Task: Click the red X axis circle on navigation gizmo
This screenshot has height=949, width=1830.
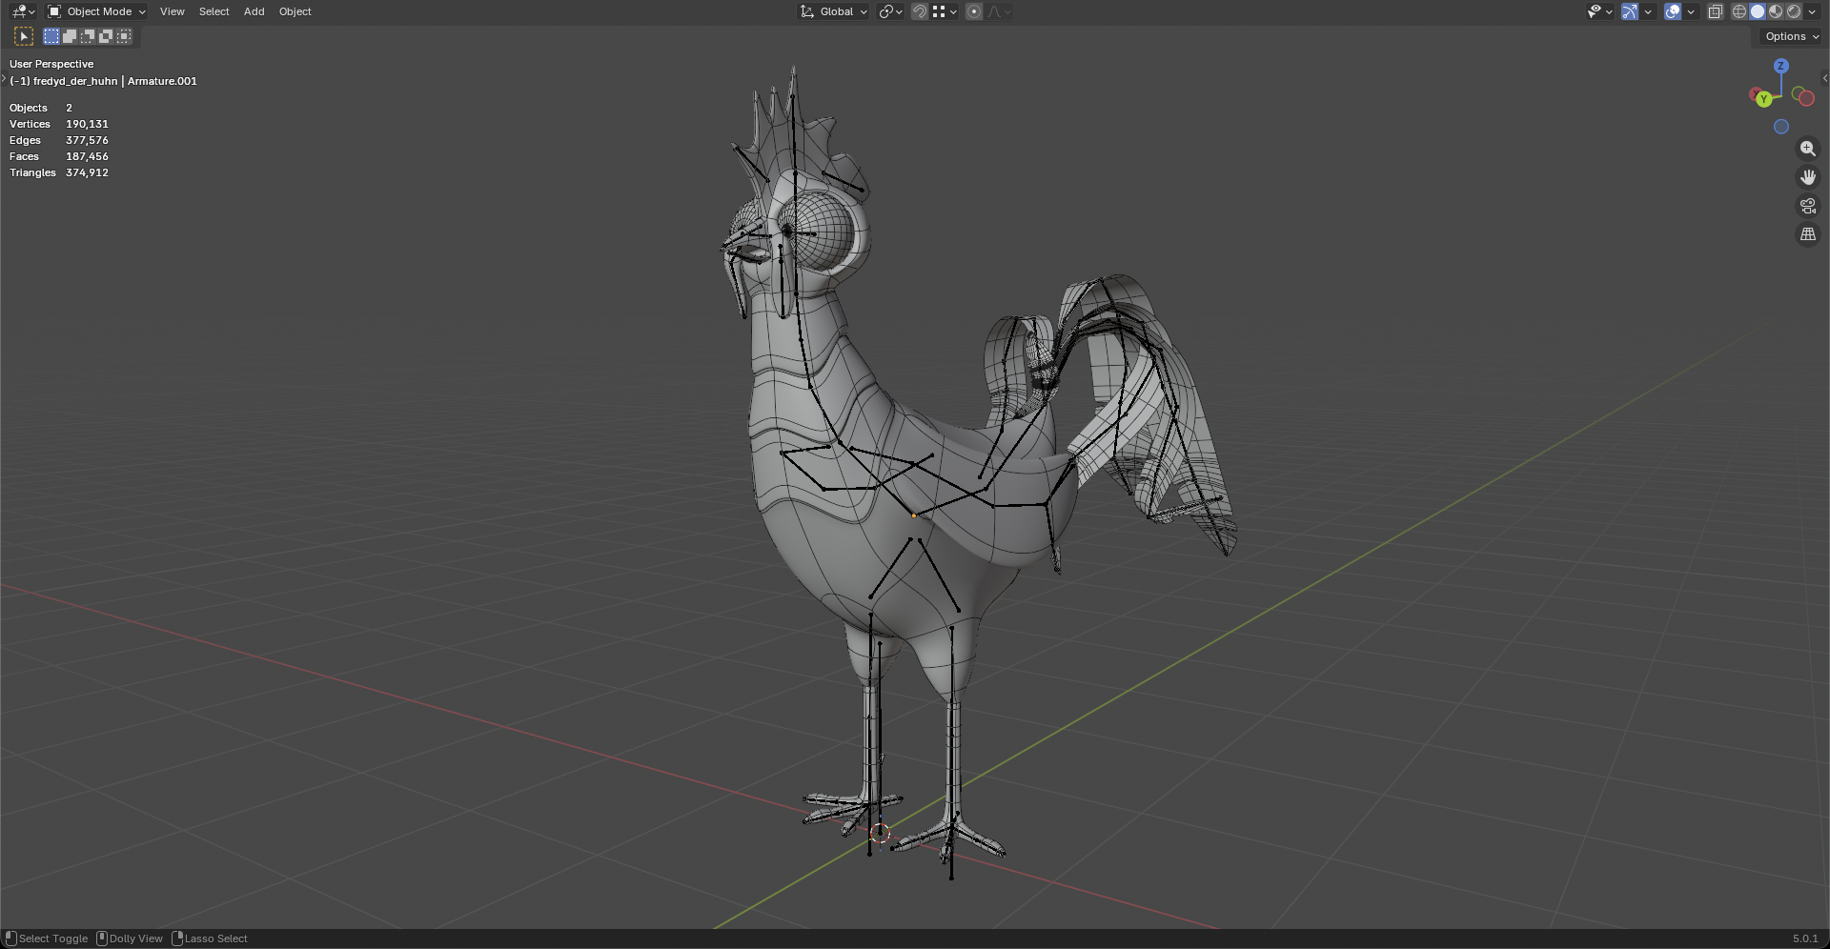Action: 1805,97
